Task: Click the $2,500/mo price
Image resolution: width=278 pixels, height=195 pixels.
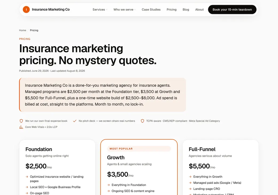Action: click(39, 166)
